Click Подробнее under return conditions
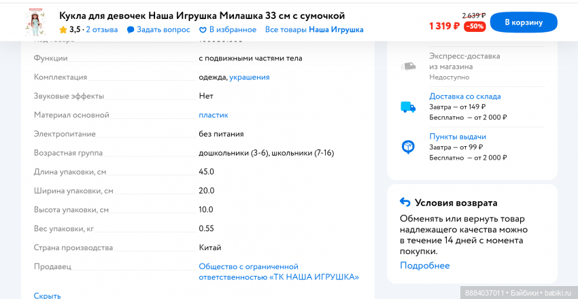Image resolution: width=578 pixels, height=299 pixels. [424, 266]
